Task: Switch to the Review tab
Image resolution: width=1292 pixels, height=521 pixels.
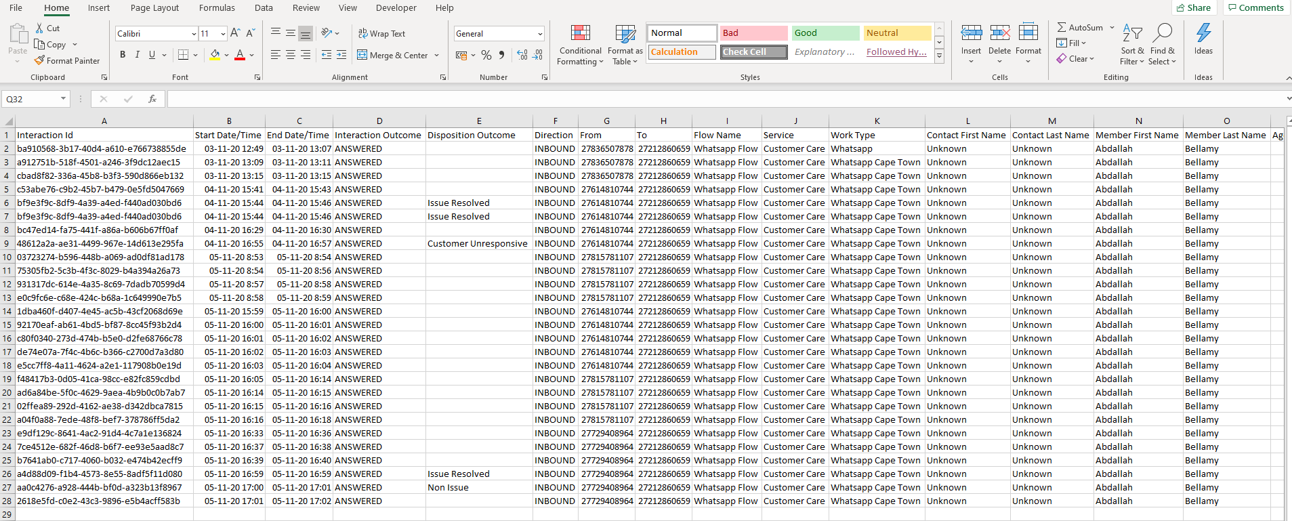Action: 306,7
